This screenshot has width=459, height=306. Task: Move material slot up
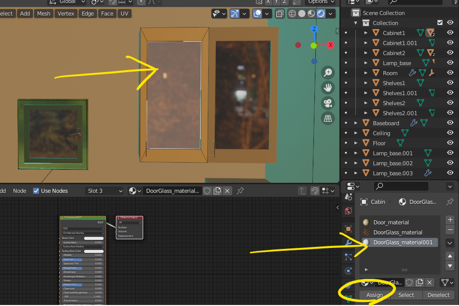450,256
